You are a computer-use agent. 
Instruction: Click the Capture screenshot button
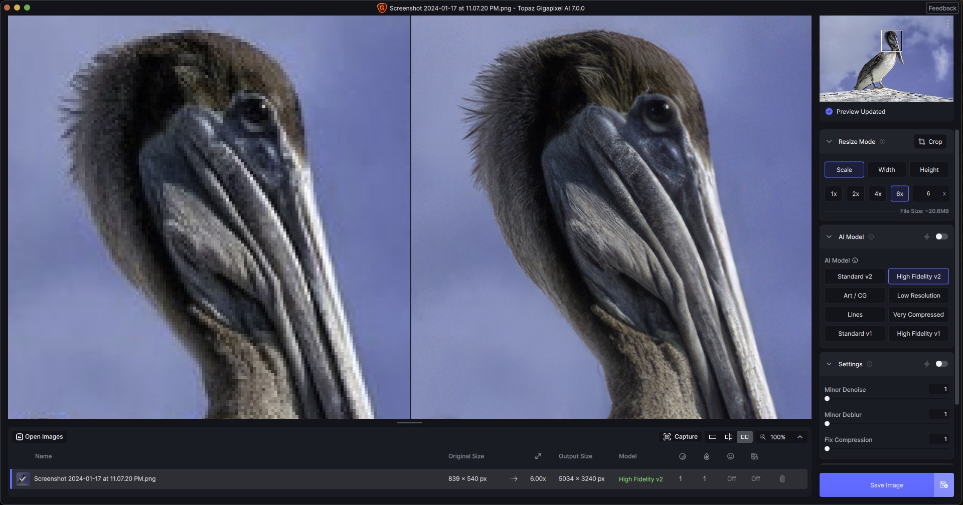[681, 437]
